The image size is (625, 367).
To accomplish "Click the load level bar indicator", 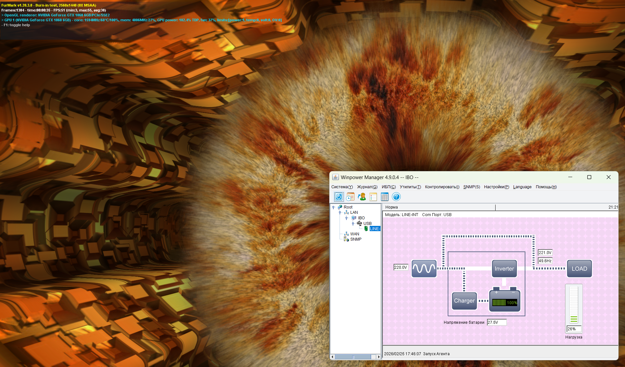I will click(x=574, y=304).
